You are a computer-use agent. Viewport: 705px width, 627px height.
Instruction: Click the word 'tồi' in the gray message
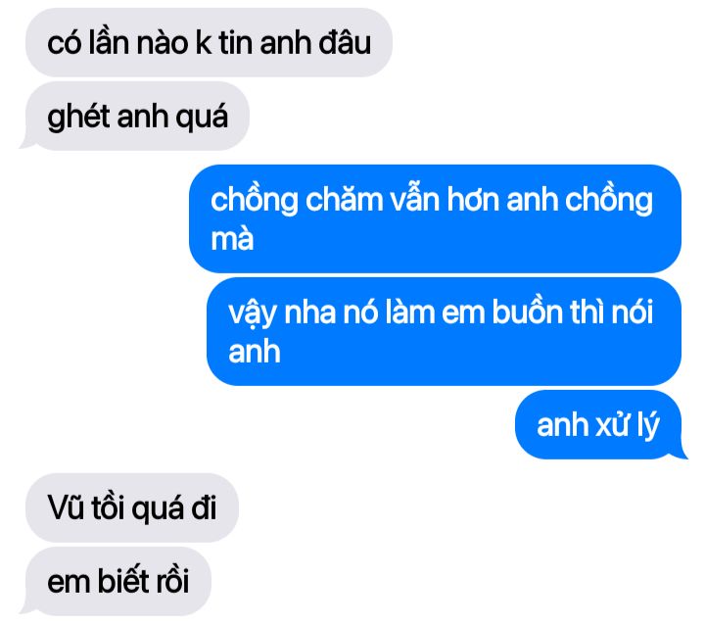[x=108, y=506]
